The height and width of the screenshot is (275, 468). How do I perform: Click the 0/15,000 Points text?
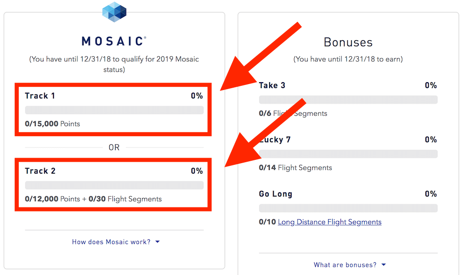point(53,124)
